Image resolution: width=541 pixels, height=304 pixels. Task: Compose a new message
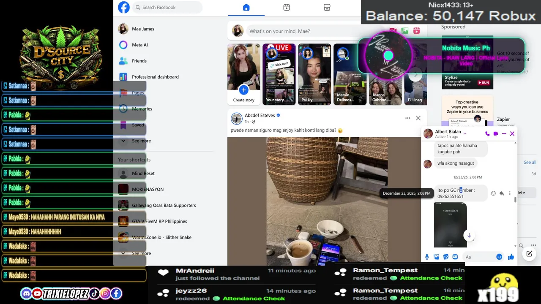tap(529, 254)
